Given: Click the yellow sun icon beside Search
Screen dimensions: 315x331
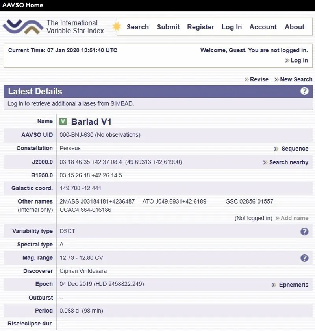Looking at the screenshot, I should [x=117, y=27].
